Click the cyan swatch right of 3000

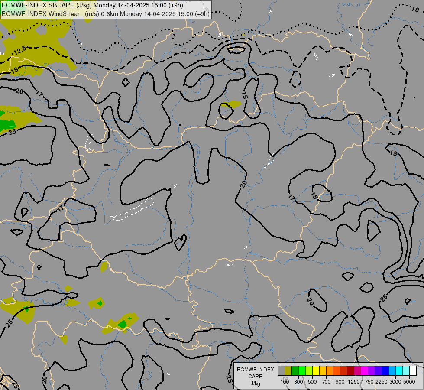[399, 370]
